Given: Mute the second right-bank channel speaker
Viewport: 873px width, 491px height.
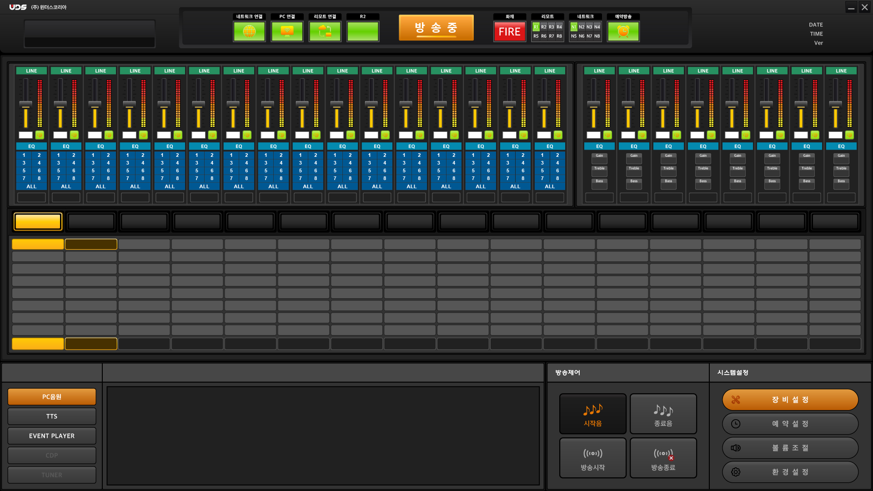Looking at the screenshot, I should (642, 135).
